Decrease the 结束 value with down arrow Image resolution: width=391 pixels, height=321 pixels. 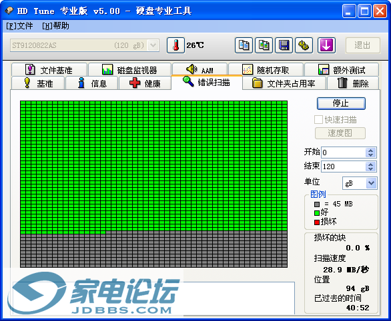tap(370, 169)
